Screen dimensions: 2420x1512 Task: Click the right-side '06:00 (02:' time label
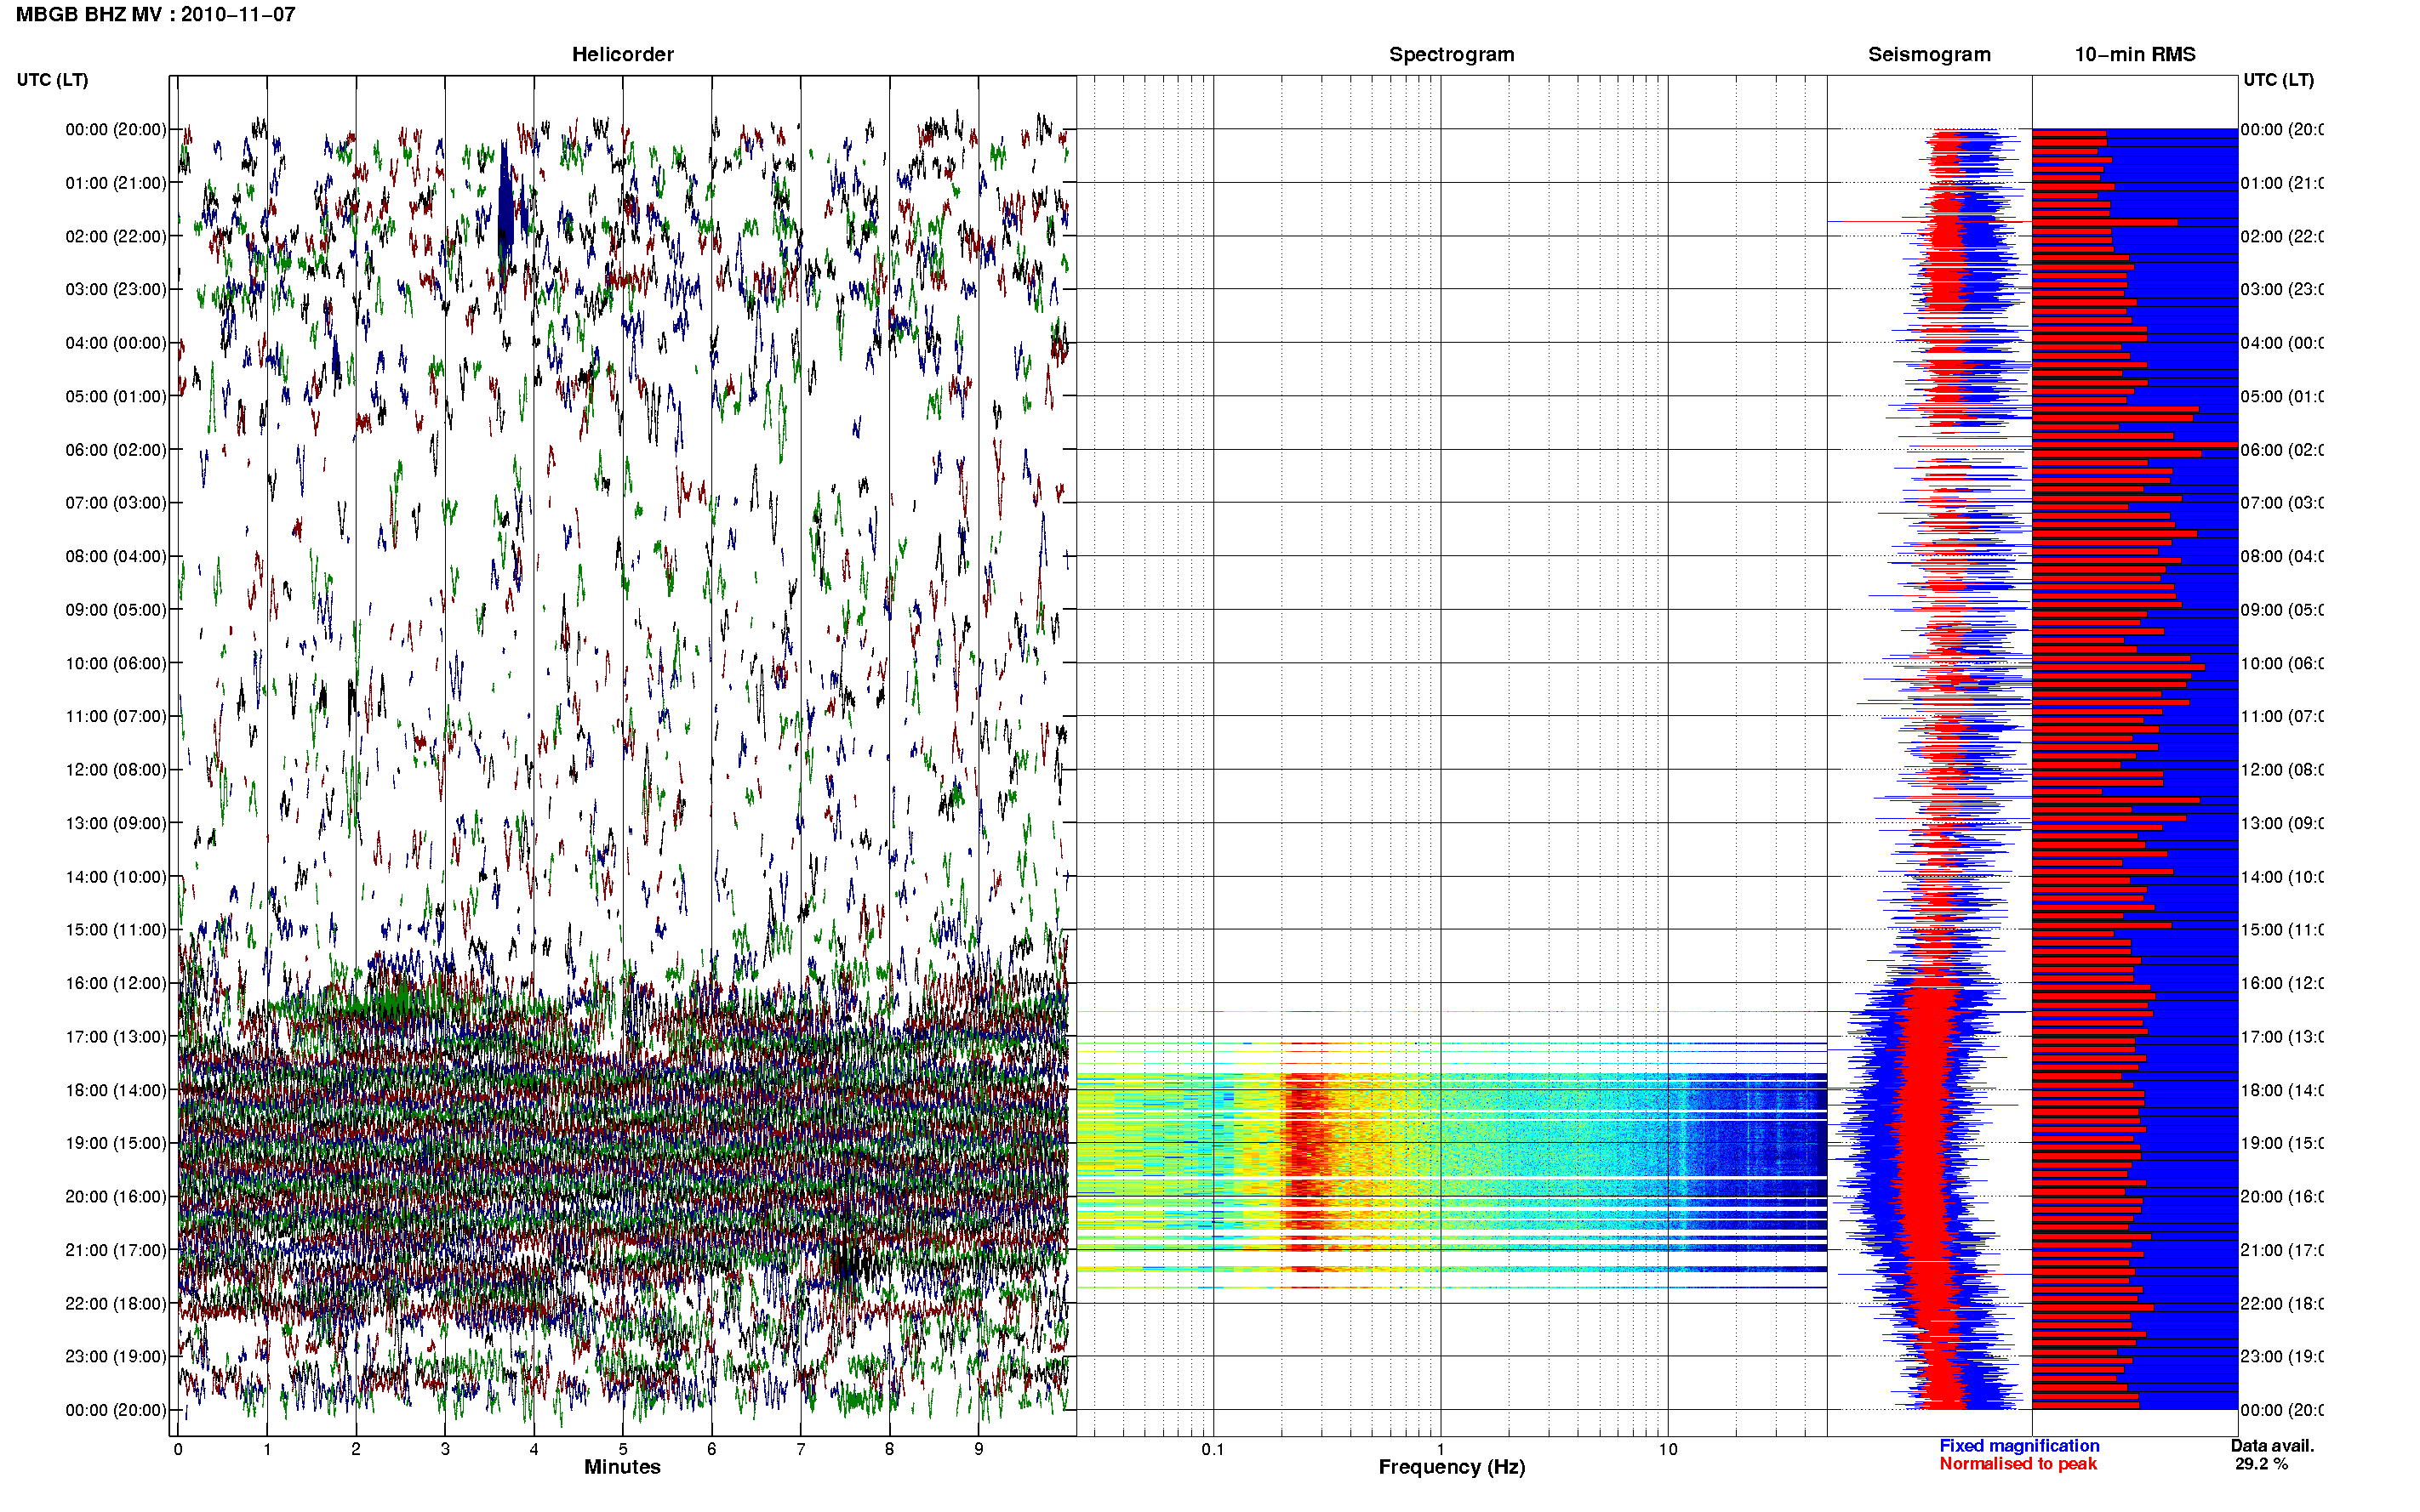click(2282, 450)
